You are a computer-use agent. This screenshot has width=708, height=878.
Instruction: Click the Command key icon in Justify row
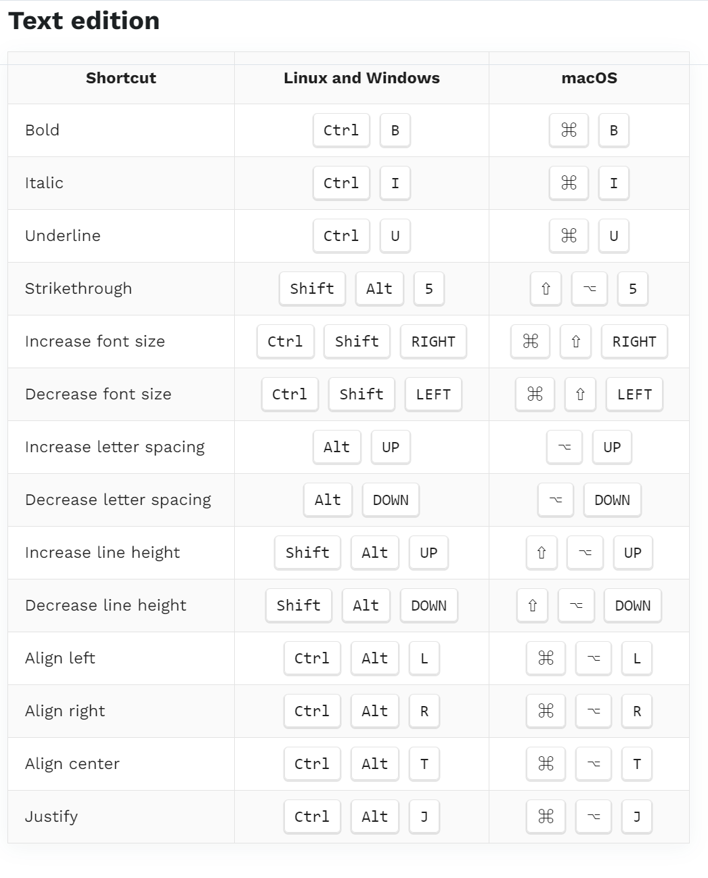(546, 816)
